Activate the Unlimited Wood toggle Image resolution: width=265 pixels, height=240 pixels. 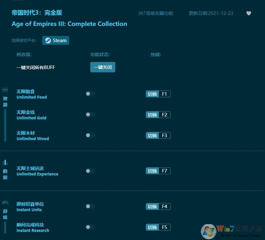pos(90,135)
